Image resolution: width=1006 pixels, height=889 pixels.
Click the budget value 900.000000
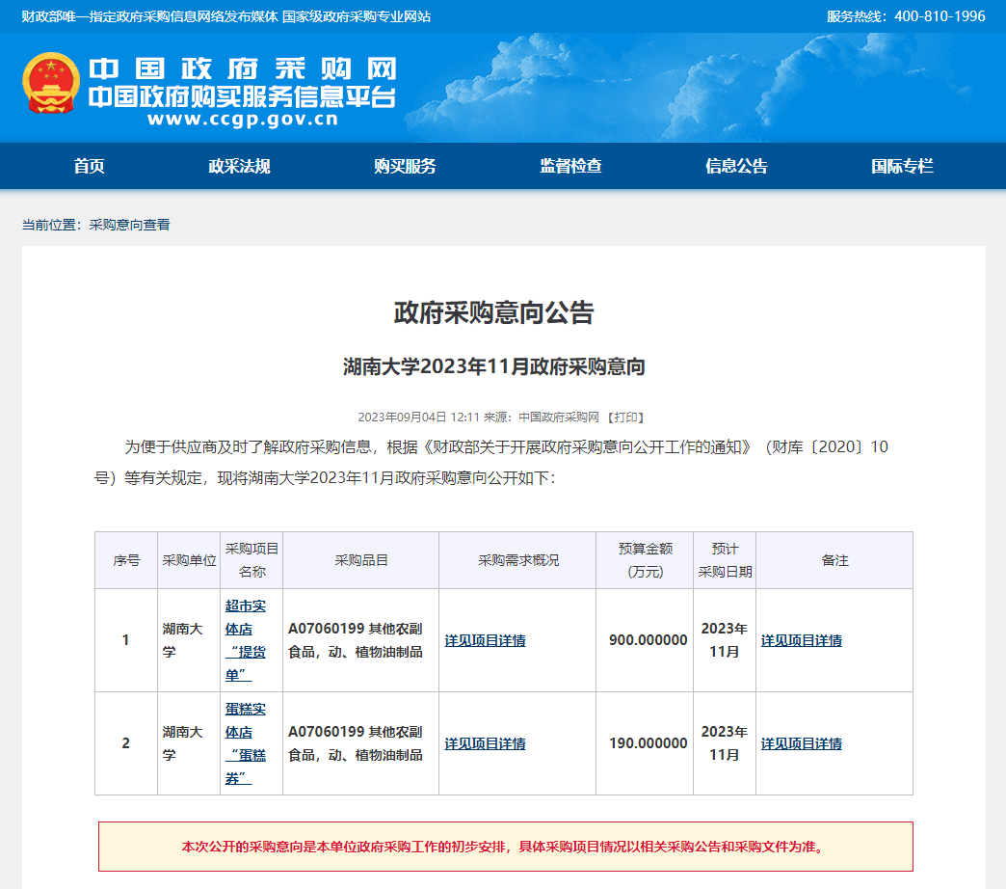[648, 640]
